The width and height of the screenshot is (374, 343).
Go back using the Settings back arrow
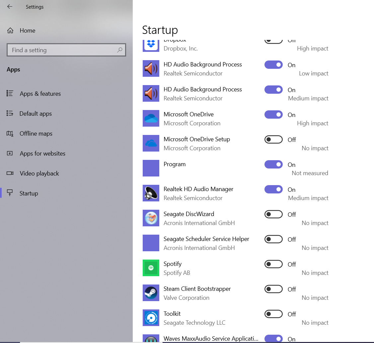10,7
